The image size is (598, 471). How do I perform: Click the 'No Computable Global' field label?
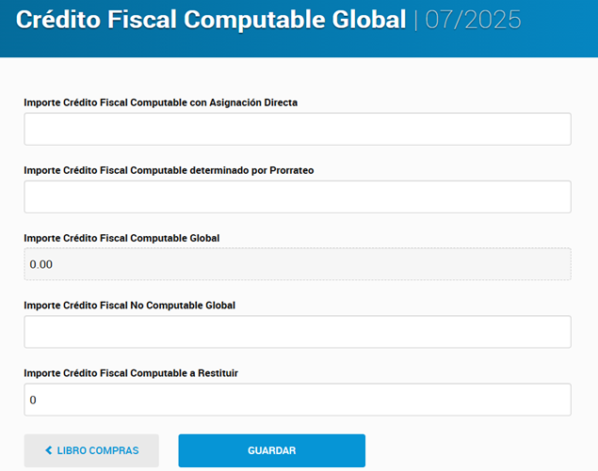pos(129,306)
